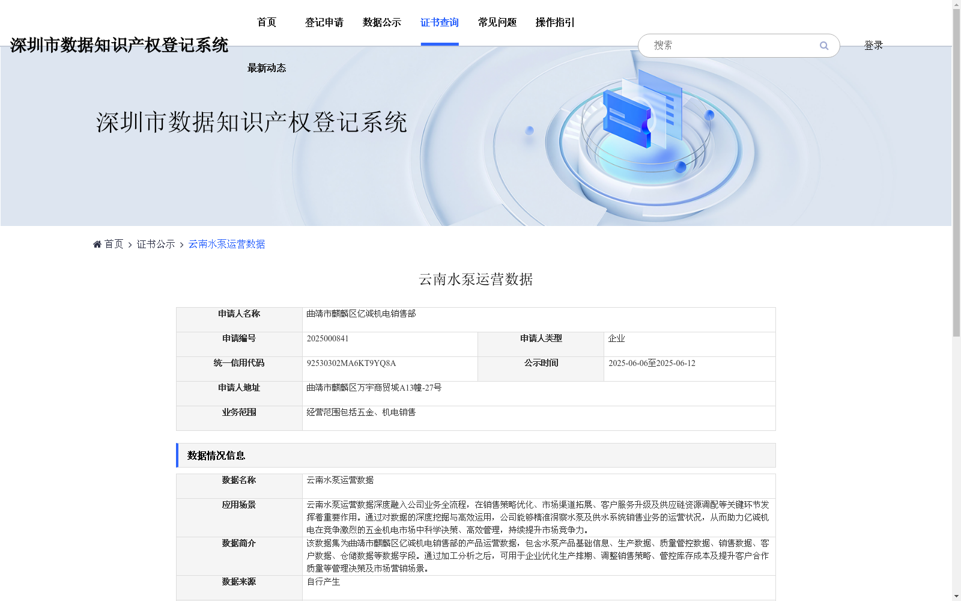The height and width of the screenshot is (601, 961).
Task: Click the 数据简介 label cell
Action: 239,556
